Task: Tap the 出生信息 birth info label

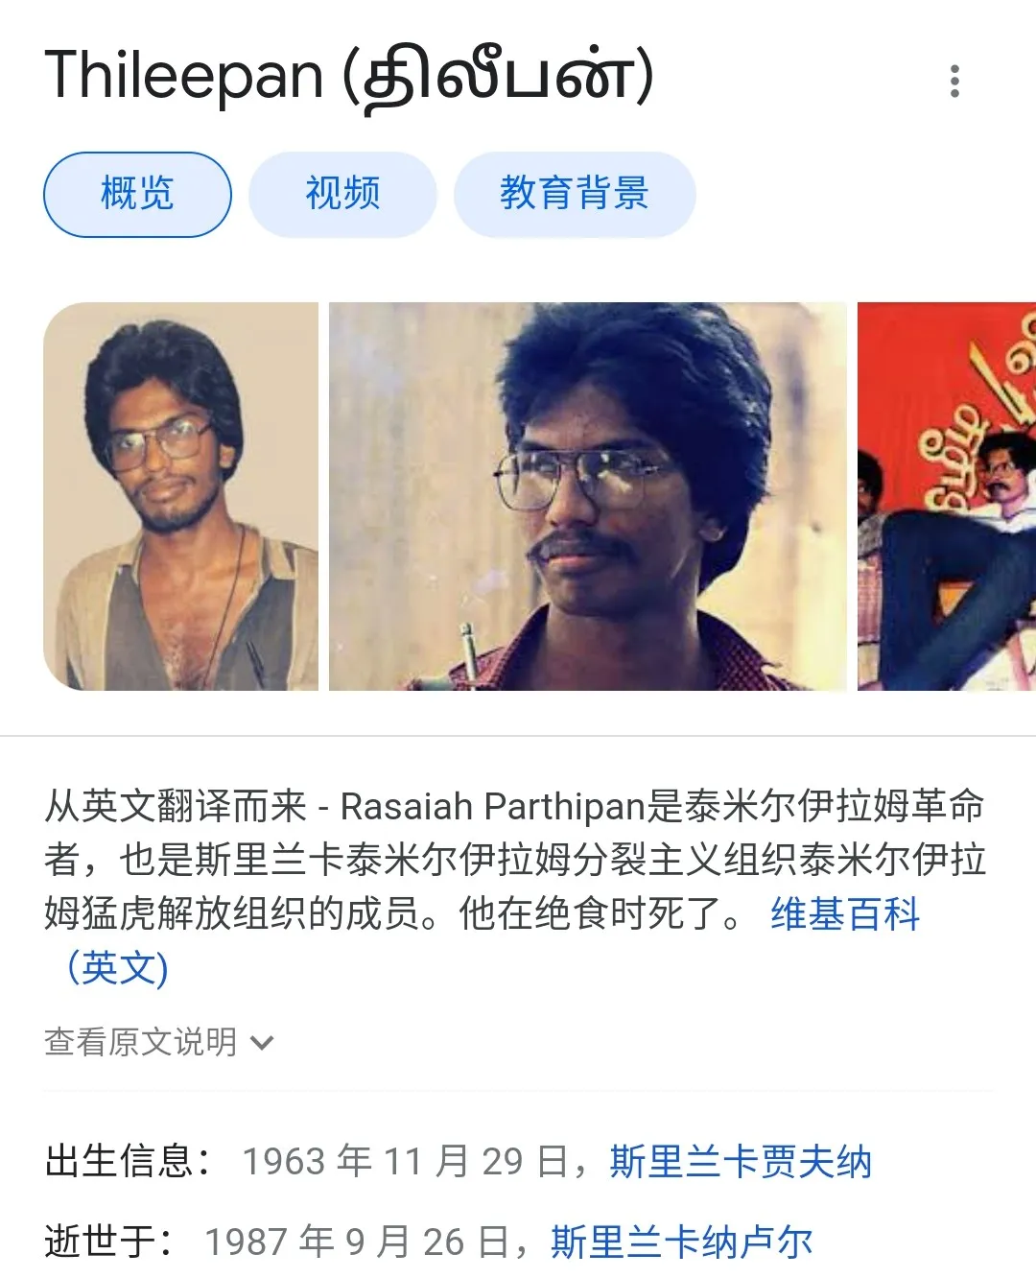Action: click(129, 1161)
